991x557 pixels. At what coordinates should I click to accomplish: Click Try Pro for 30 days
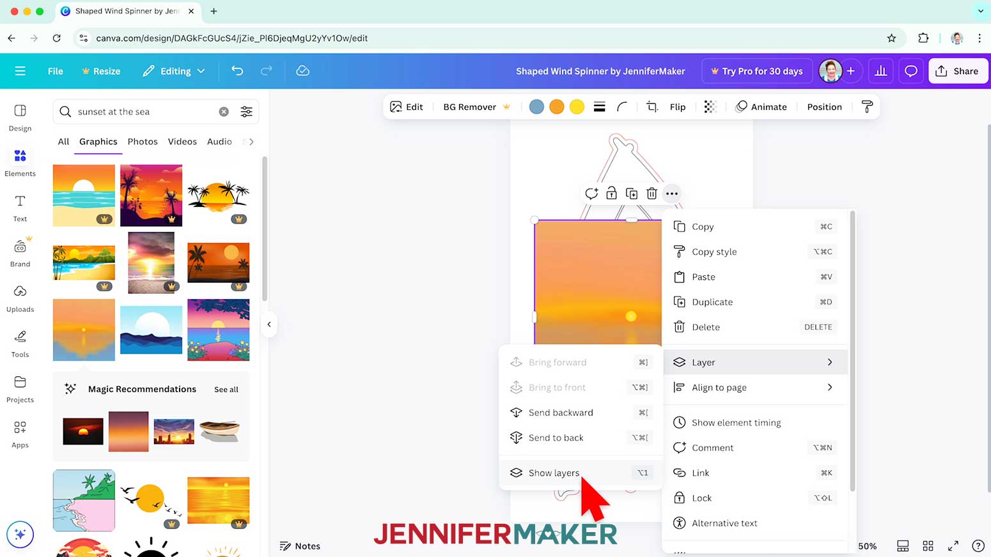click(757, 71)
